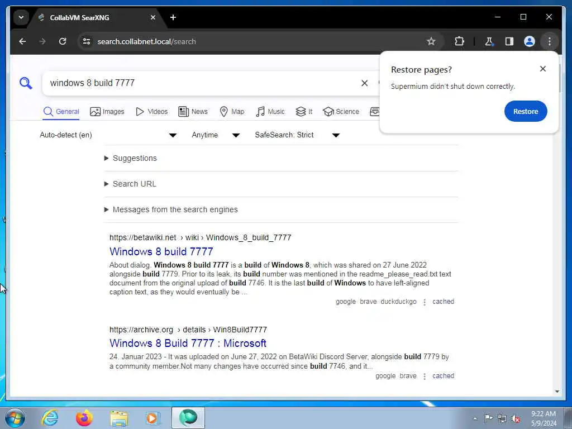Switch to the News tab
Image resolution: width=572 pixels, height=429 pixels.
pyautogui.click(x=193, y=112)
